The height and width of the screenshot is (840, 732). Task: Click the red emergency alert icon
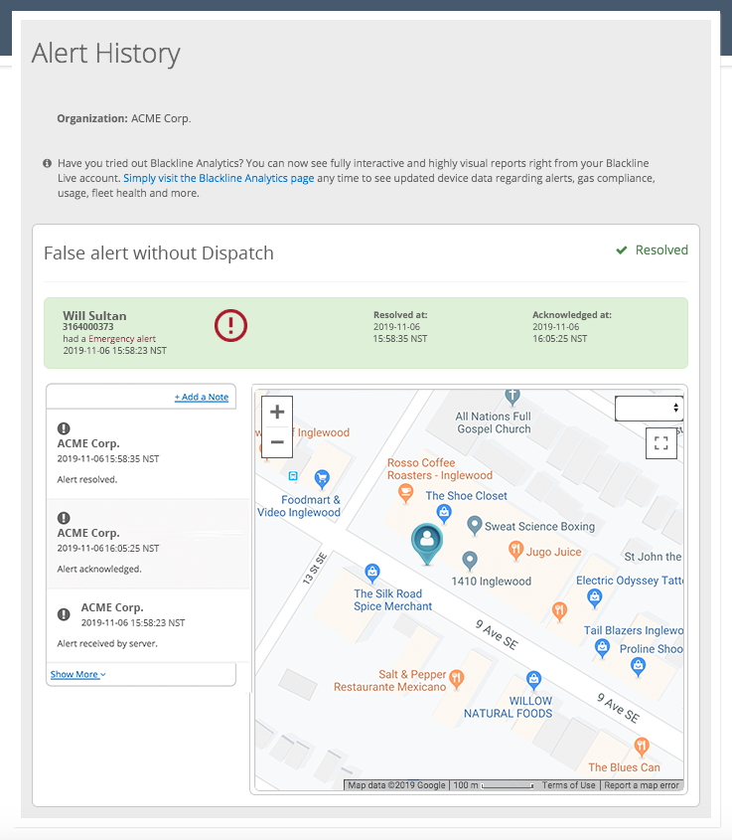(230, 325)
